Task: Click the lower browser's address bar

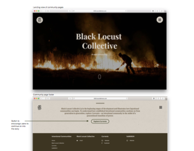Action: [100, 99]
